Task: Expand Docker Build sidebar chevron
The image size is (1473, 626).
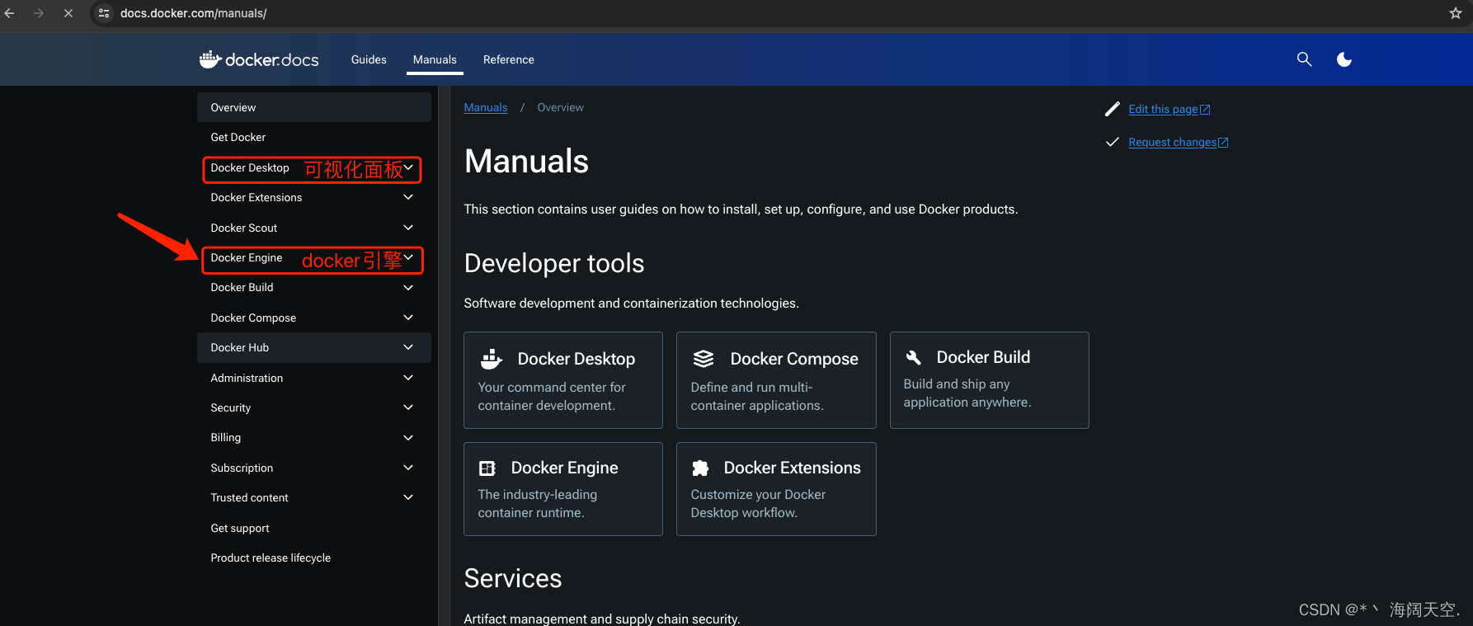Action: (408, 287)
